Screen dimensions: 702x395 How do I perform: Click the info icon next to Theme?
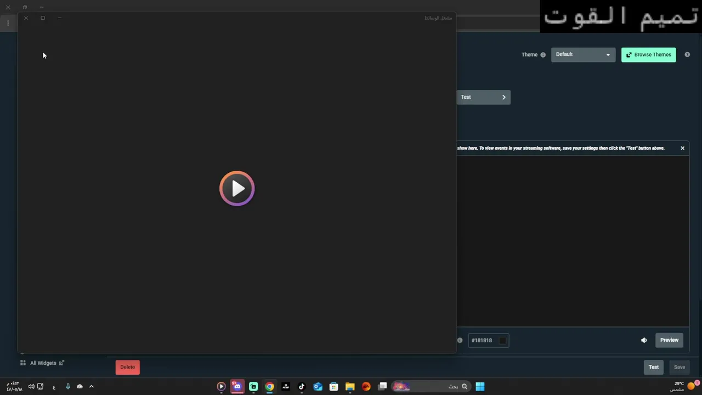[543, 55]
